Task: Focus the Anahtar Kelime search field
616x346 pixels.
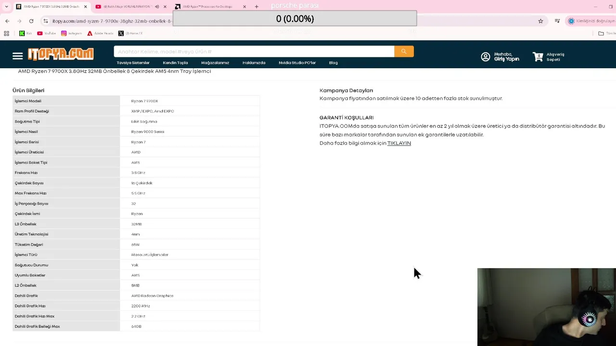Action: pos(254,51)
